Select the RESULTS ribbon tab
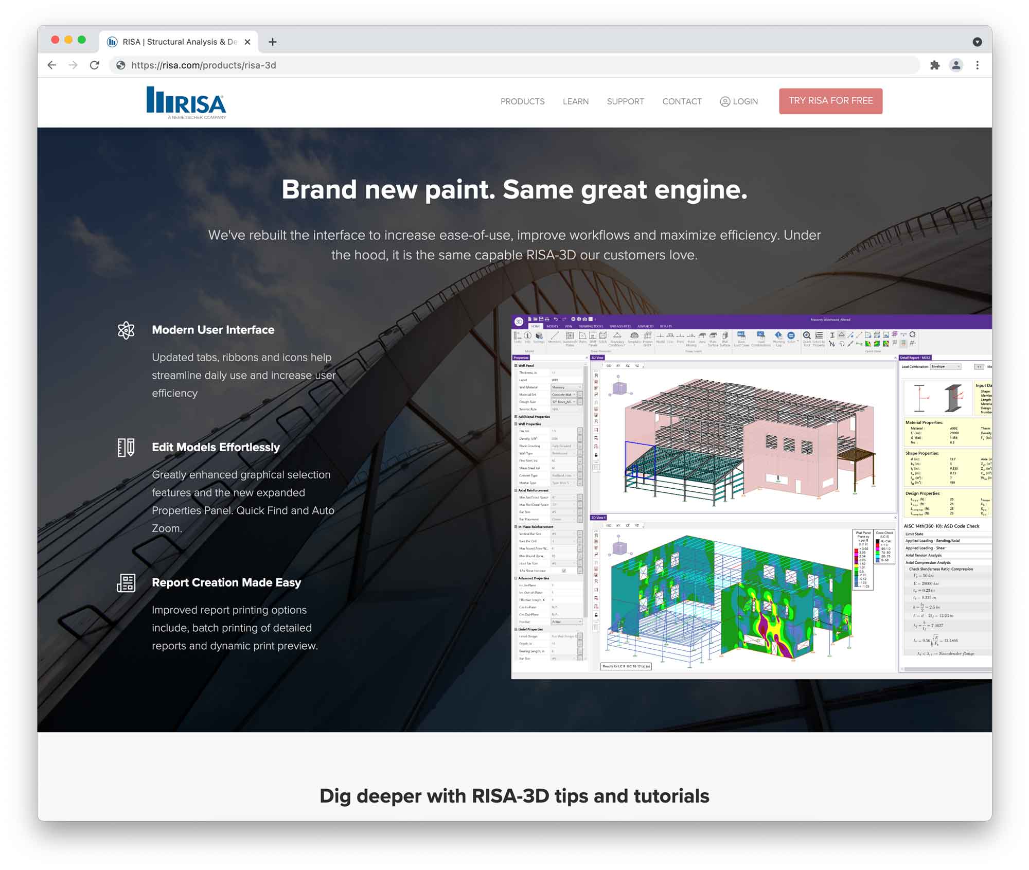Image resolution: width=1029 pixels, height=870 pixels. point(666,326)
